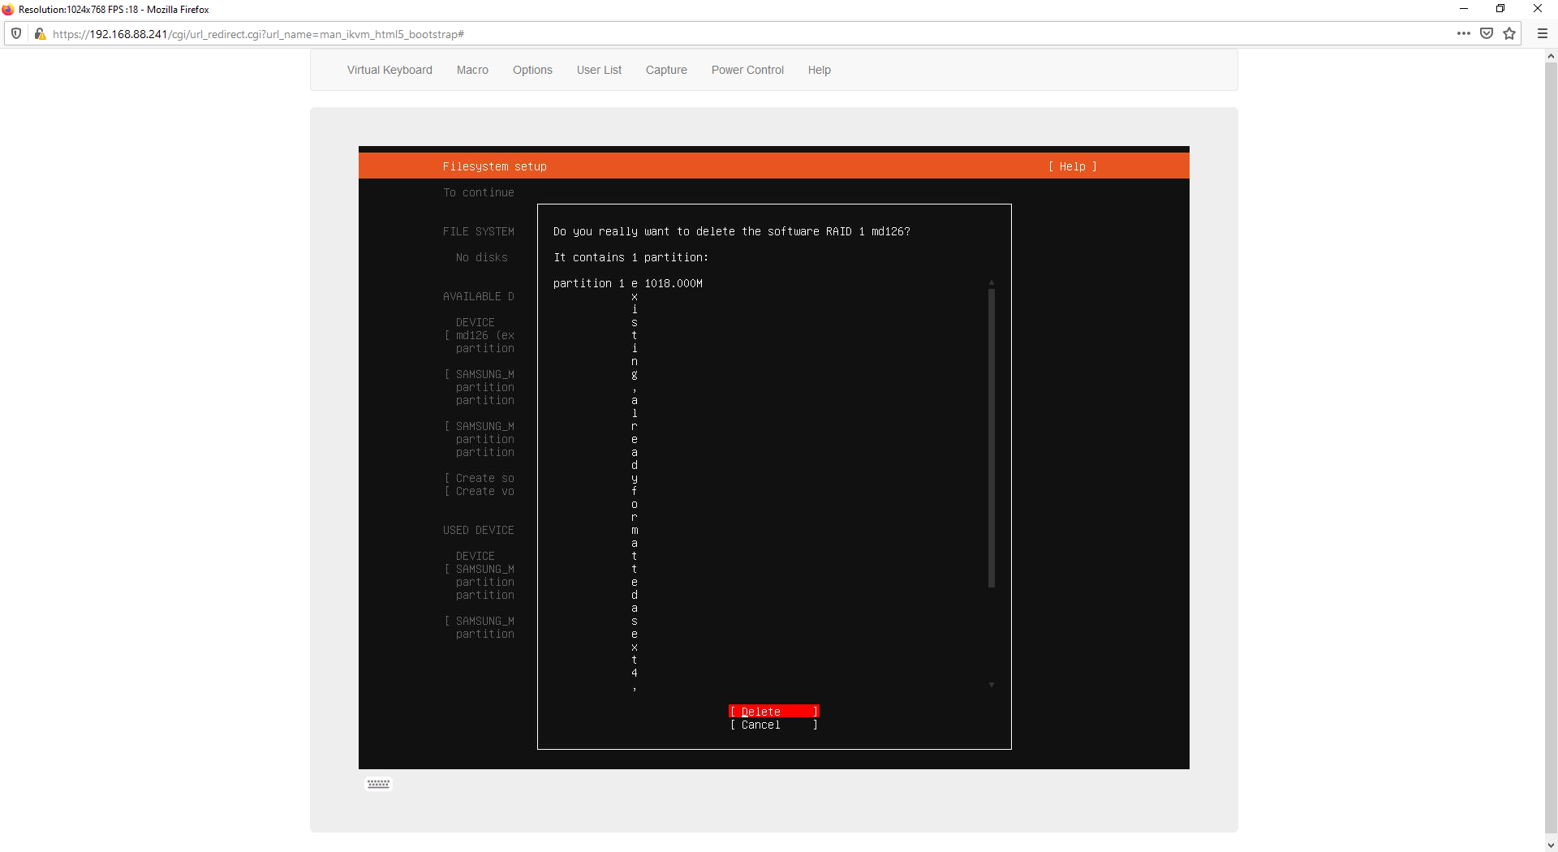Click page scrollbar up arrow
1558x852 pixels.
(1551, 56)
